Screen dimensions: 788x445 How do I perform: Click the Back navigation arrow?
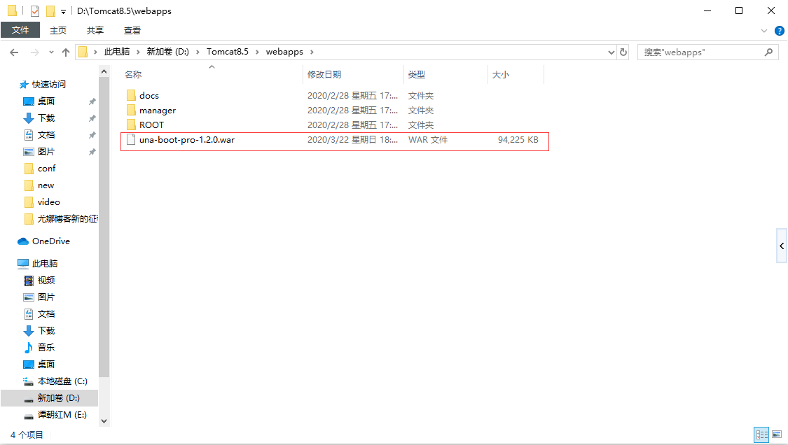[14, 52]
